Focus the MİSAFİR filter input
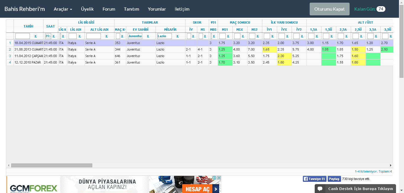Image resolution: width=404 pixels, height=193 pixels. 164,36
